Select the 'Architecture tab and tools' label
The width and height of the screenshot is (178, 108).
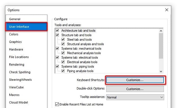pos(78,31)
